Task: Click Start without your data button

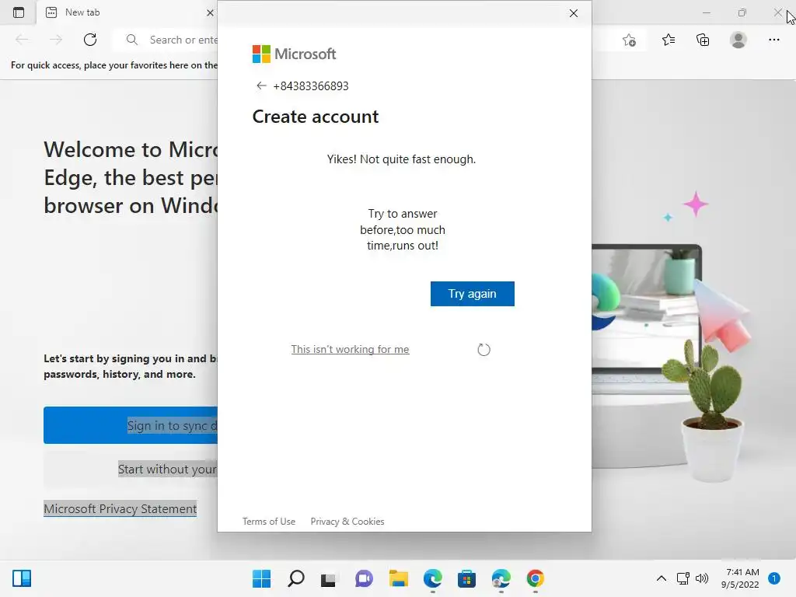Action: [x=131, y=469]
